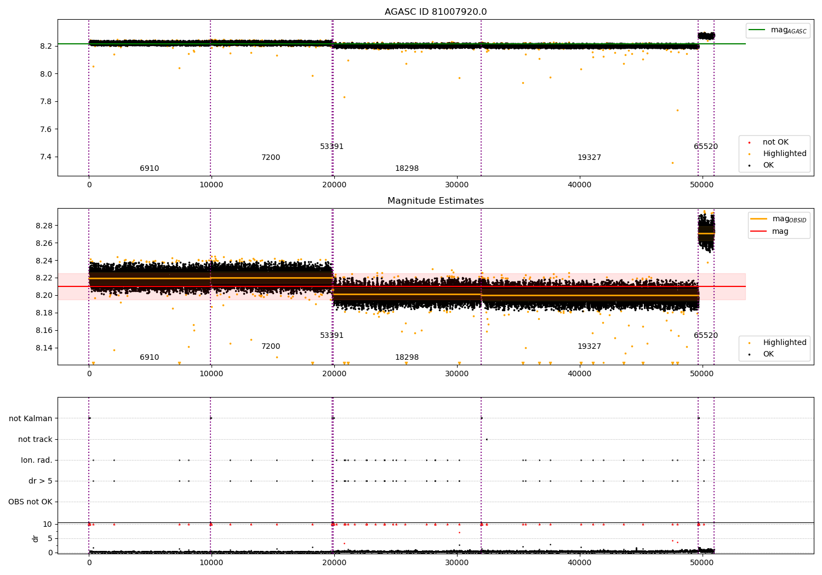Click the 7.8 y-tick in the top plot

(x=47, y=102)
